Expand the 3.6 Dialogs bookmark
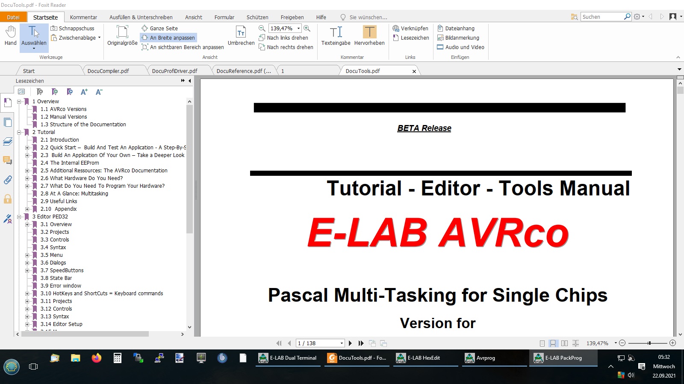The image size is (684, 384). point(27,263)
